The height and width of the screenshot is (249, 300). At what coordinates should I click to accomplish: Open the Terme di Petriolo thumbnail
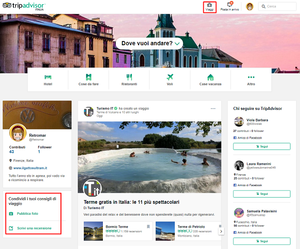[165, 231]
